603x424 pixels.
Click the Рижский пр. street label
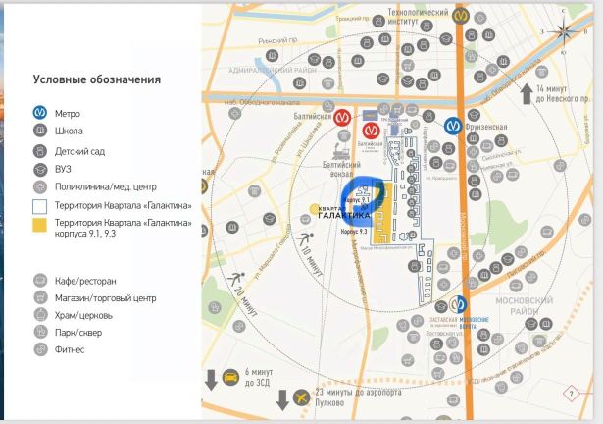tap(277, 40)
